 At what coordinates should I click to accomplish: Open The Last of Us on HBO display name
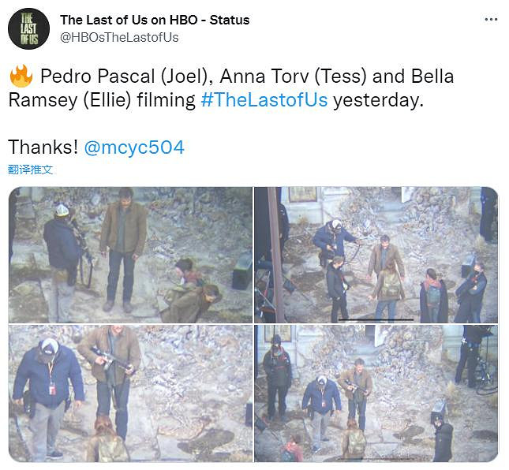point(155,20)
